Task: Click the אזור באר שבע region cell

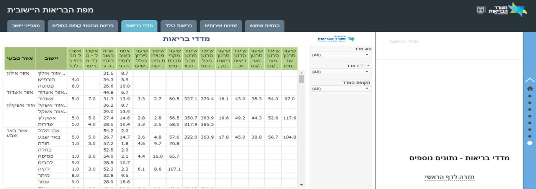Action: point(20,134)
